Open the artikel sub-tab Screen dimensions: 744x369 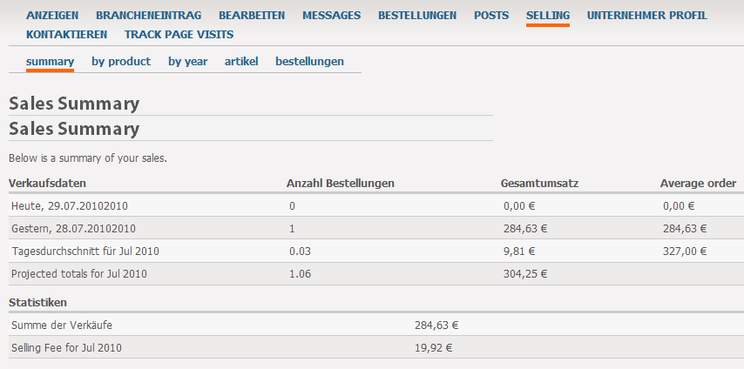coord(241,62)
